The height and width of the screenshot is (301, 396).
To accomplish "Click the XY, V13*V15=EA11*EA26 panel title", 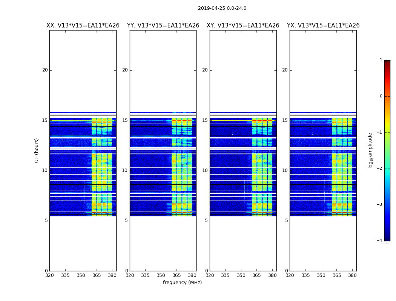I will coord(243,26).
